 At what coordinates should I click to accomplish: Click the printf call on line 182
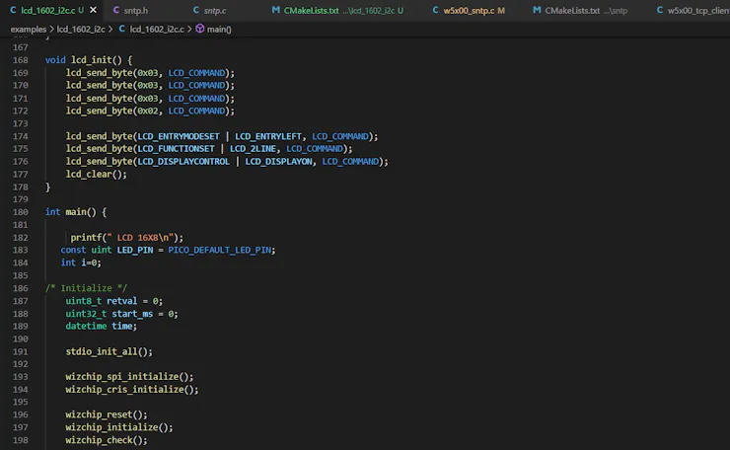pyautogui.click(x=126, y=238)
